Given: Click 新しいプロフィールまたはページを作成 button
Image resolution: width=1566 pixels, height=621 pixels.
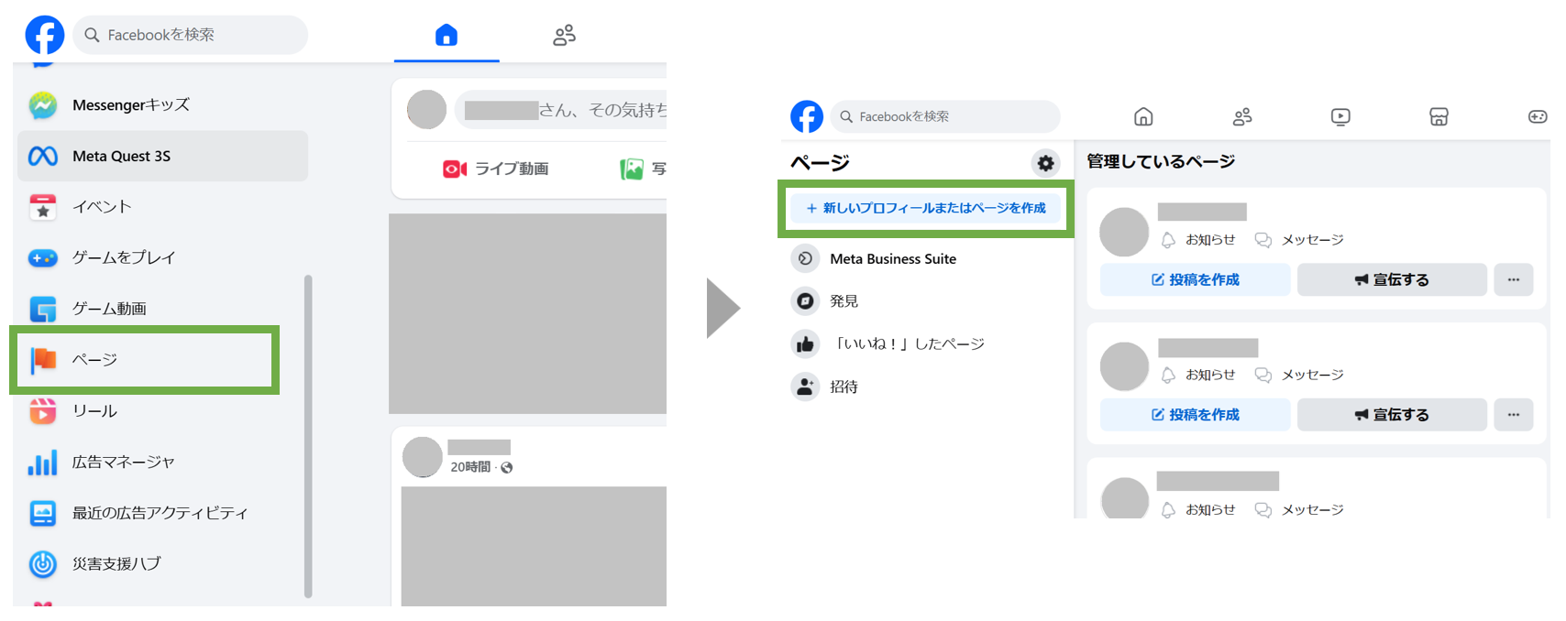Looking at the screenshot, I should pos(926,209).
